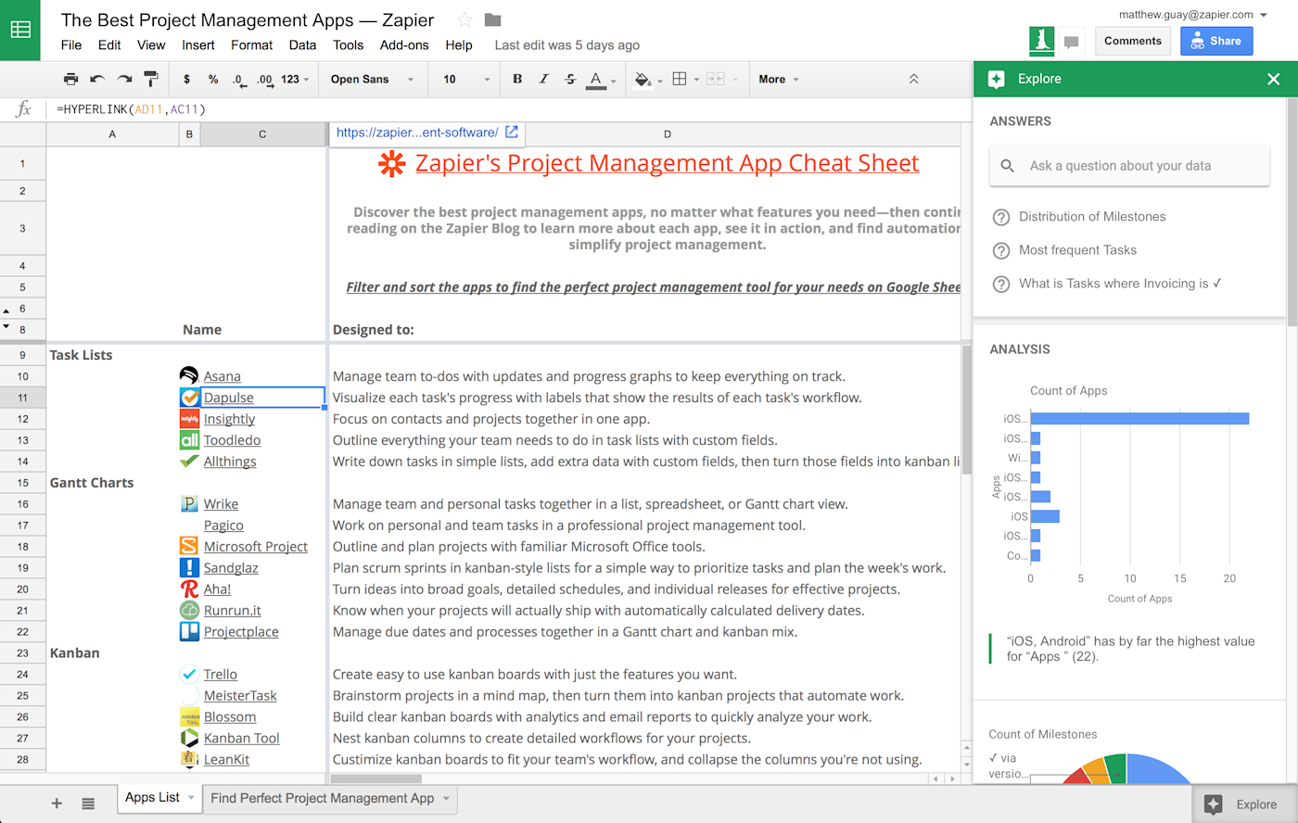
Task: Apply percent format with the % icon
Action: (213, 80)
